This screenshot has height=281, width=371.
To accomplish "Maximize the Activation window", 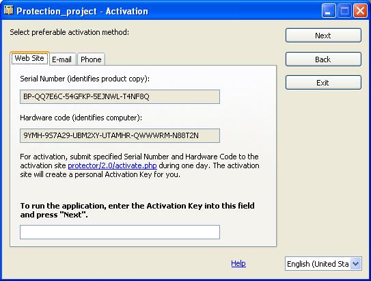I will tap(344, 11).
